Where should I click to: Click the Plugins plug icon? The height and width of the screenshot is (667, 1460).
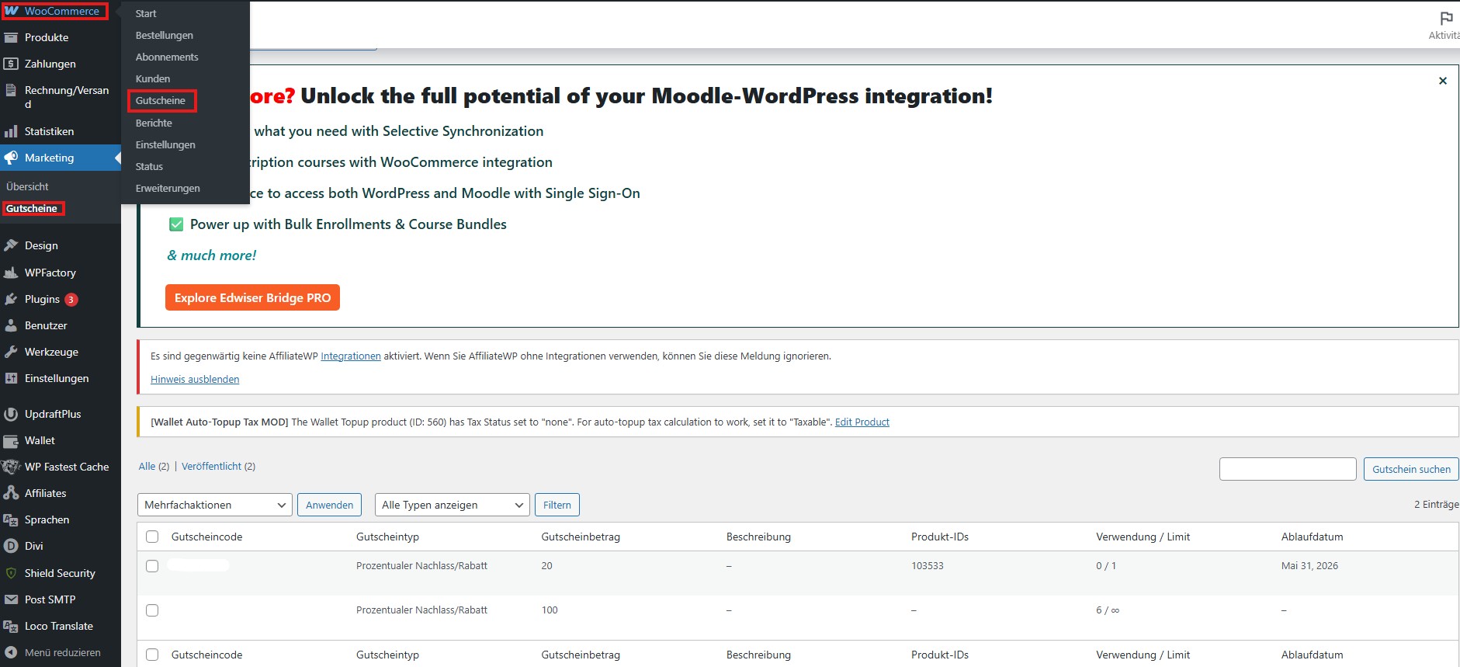click(x=11, y=299)
